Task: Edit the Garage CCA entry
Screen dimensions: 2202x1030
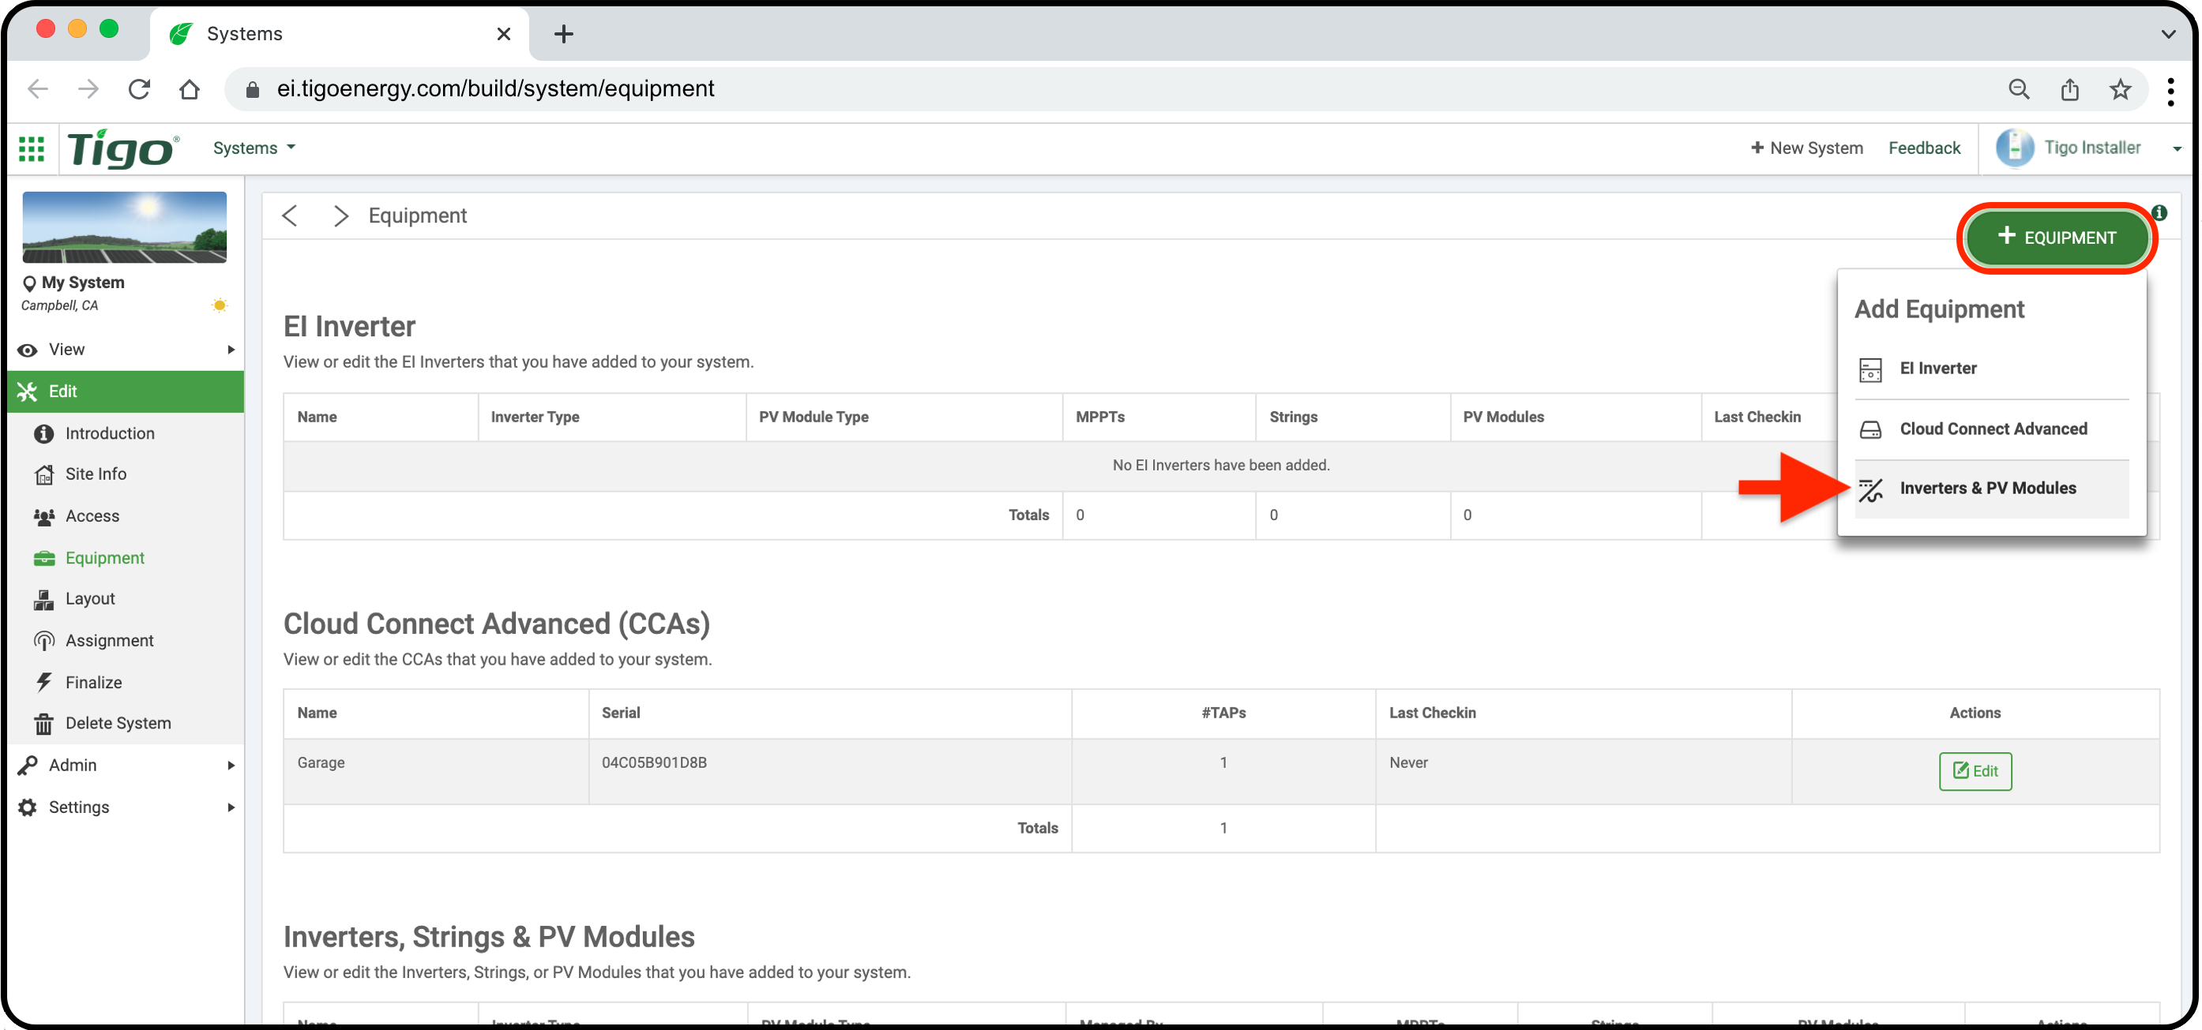Action: click(x=1975, y=771)
